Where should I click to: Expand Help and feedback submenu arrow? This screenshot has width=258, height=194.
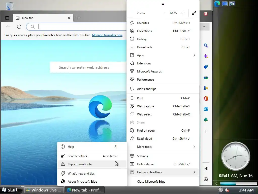[194, 172]
